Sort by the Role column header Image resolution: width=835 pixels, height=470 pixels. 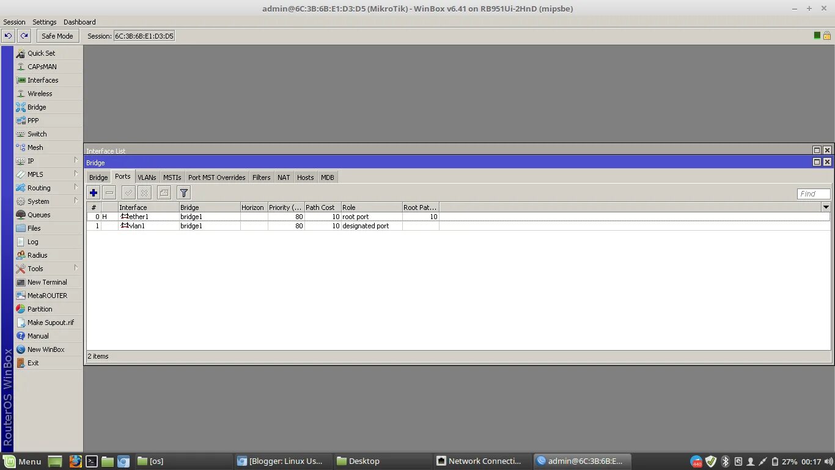tap(371, 207)
